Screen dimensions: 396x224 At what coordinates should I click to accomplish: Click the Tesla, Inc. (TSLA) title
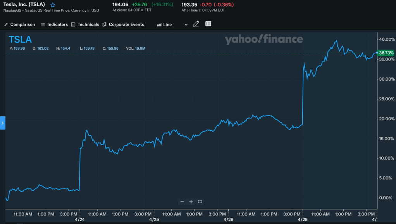coord(24,4)
